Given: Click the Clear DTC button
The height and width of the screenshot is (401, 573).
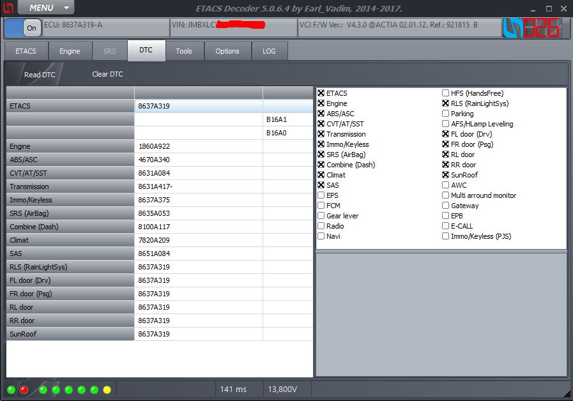Looking at the screenshot, I should point(107,74).
